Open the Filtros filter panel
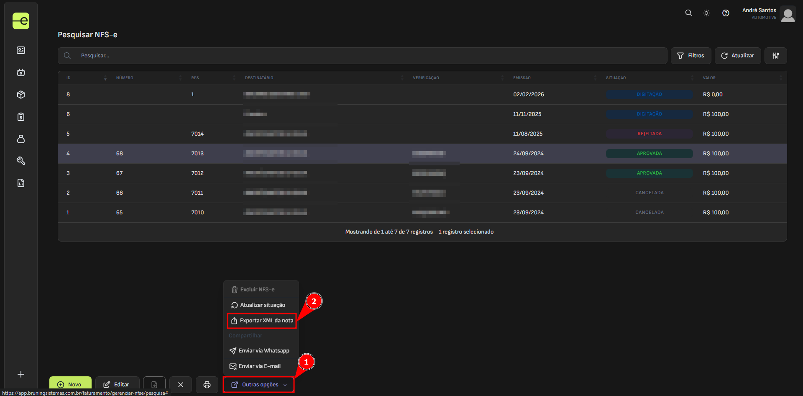 tap(690, 56)
